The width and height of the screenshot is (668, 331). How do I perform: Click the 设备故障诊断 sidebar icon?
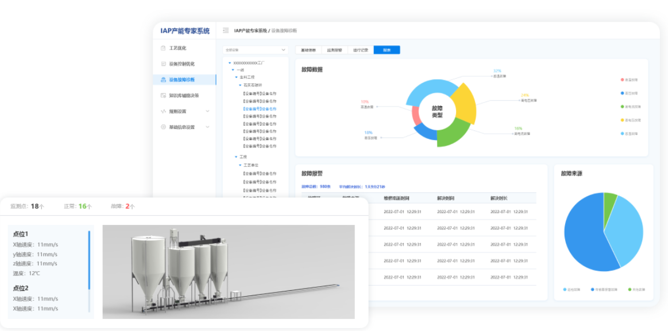point(164,80)
